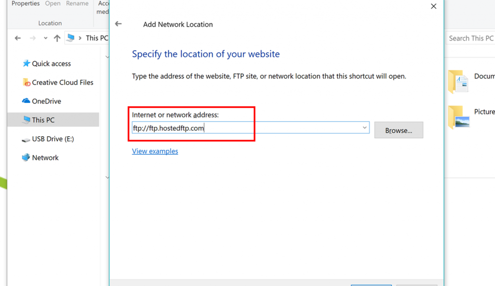
Task: Open the recent locations dropdown chevron
Action: coord(45,38)
